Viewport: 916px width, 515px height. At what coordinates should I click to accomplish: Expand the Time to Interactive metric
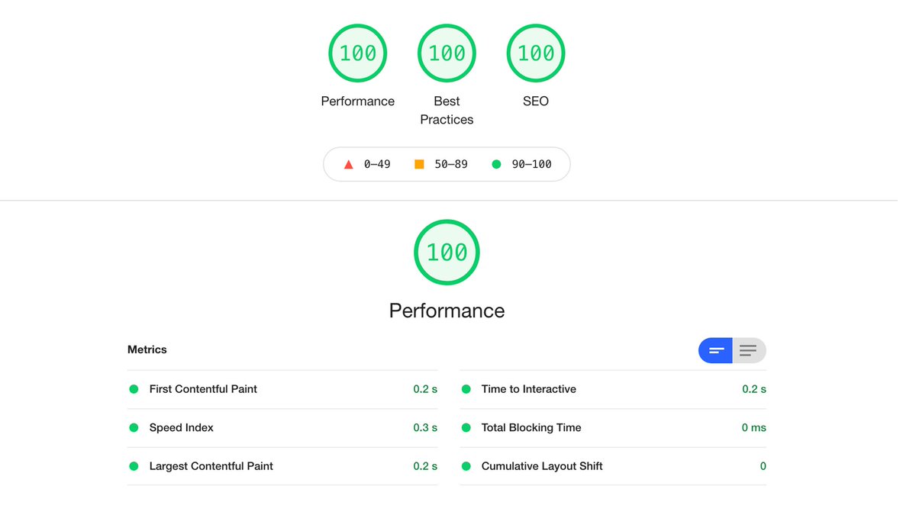[x=613, y=389]
